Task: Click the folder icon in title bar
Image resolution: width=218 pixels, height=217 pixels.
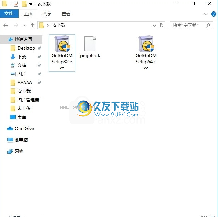Action: pos(4,4)
